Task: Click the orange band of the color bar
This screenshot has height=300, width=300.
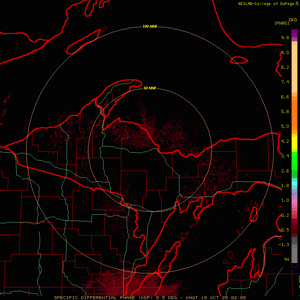Action: pos(294,115)
